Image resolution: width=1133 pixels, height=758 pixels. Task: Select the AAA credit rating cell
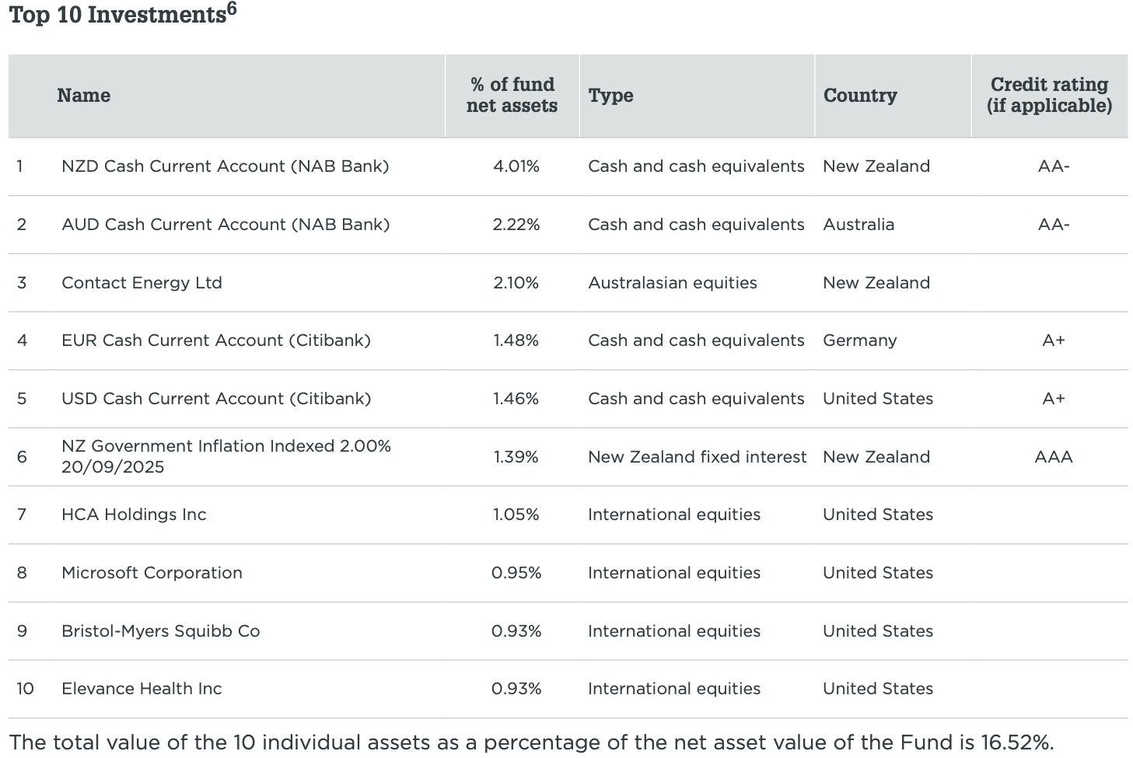coord(1054,457)
